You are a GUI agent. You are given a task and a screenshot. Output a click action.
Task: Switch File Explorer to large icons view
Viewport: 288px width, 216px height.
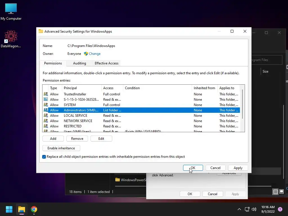[282, 192]
